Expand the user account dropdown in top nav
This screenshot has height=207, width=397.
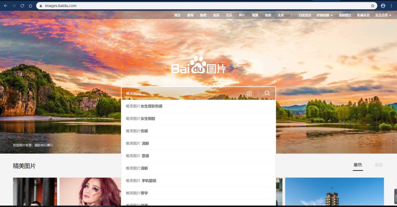pos(324,15)
